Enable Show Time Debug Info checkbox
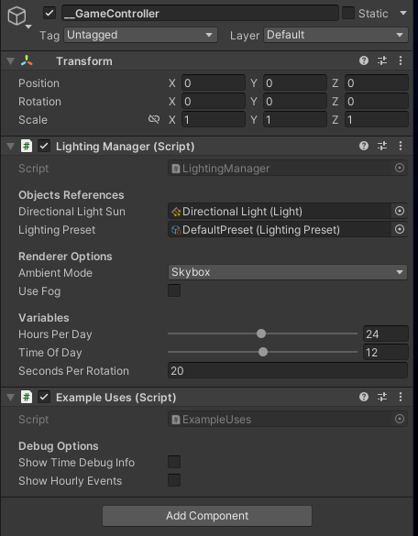The height and width of the screenshot is (536, 418). (x=174, y=462)
